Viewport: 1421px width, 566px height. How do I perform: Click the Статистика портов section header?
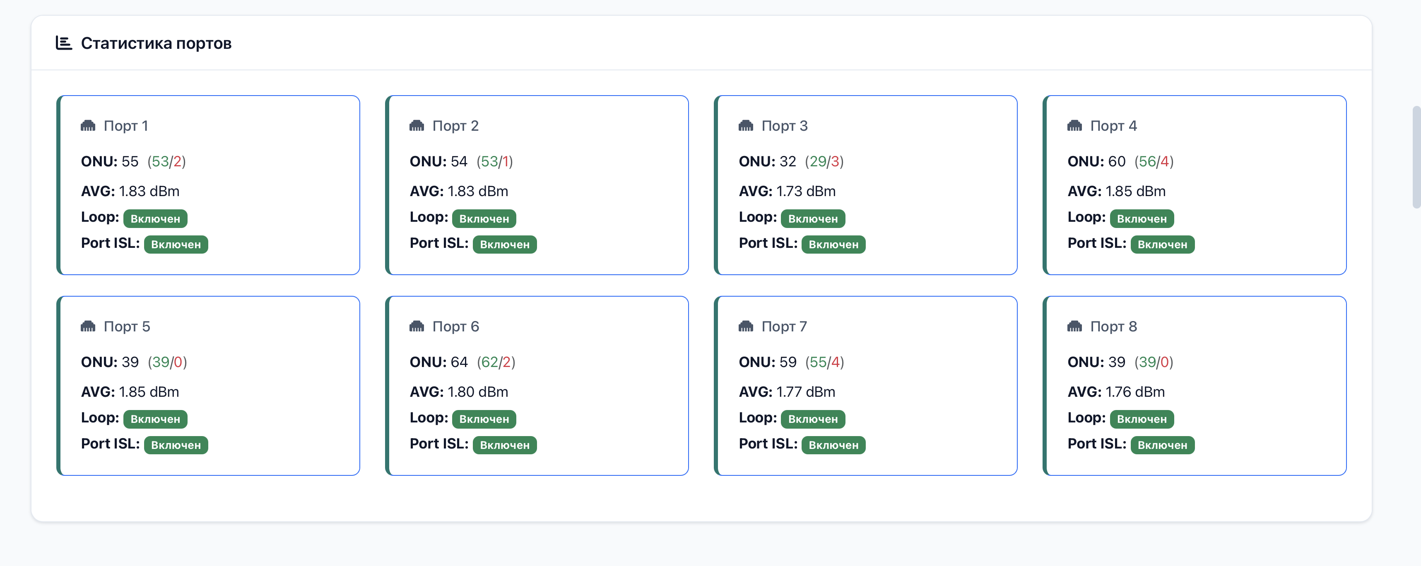pyautogui.click(x=156, y=43)
